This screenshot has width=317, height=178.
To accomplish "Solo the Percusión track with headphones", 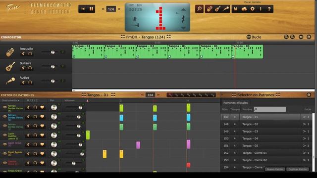I will (x=30, y=54).
